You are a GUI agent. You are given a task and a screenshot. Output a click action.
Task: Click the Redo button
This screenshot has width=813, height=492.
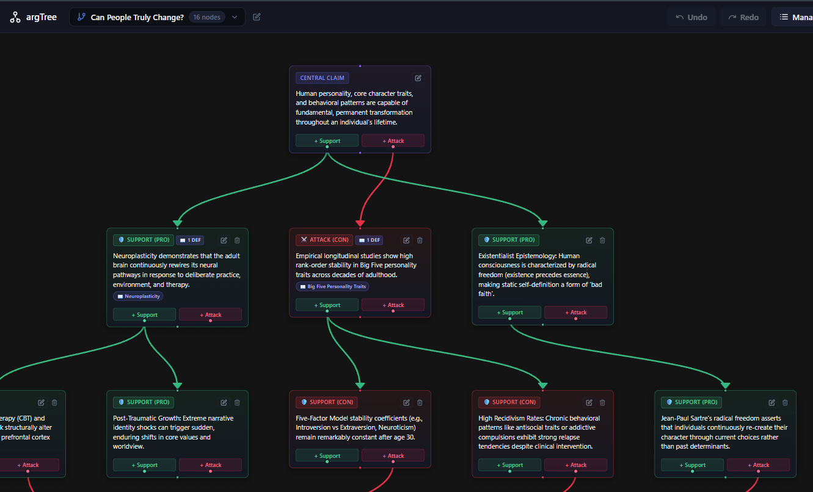(743, 17)
